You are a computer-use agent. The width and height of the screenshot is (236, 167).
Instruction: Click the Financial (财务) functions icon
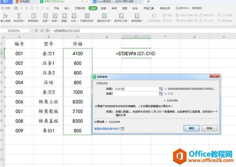pyautogui.click(x=55, y=16)
